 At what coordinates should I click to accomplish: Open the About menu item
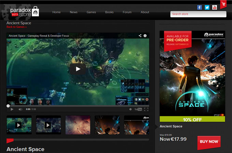tap(145, 12)
